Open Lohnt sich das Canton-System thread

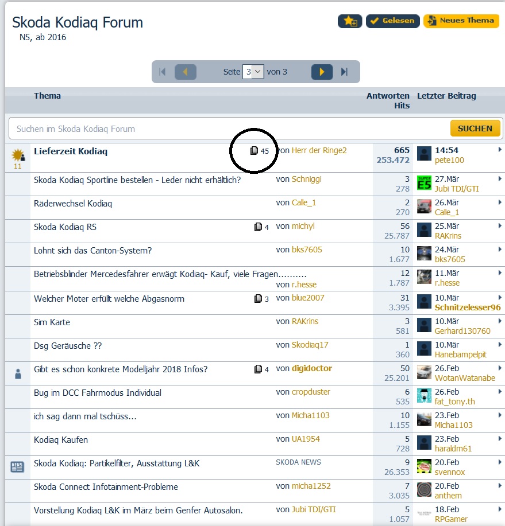pyautogui.click(x=92, y=251)
